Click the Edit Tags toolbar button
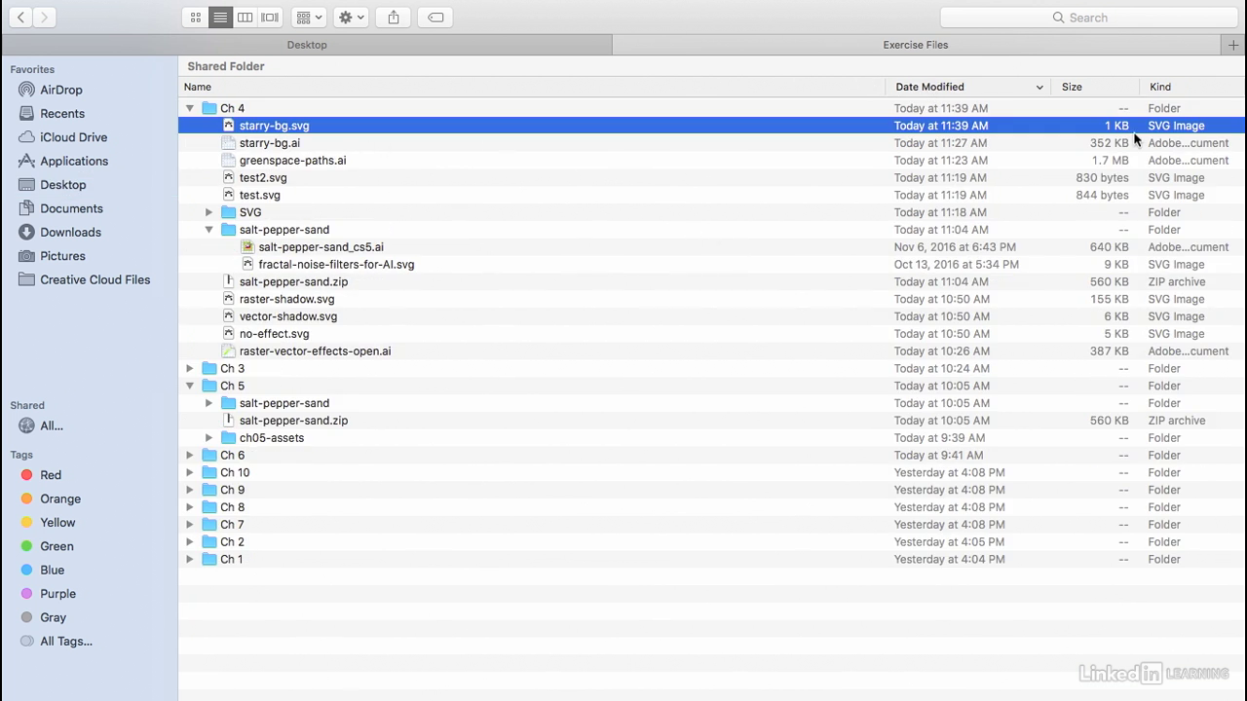The width and height of the screenshot is (1247, 701). click(435, 18)
